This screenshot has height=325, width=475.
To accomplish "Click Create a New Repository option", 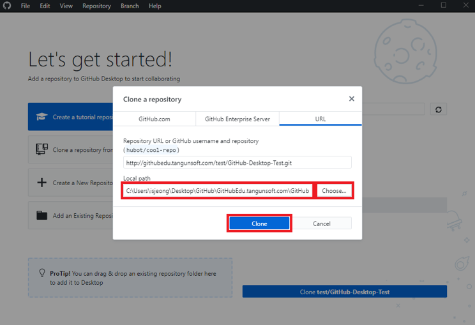I will [71, 183].
